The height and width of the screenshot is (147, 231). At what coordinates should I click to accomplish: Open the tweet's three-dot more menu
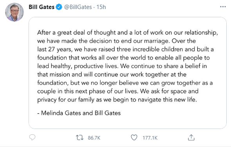click(x=223, y=7)
